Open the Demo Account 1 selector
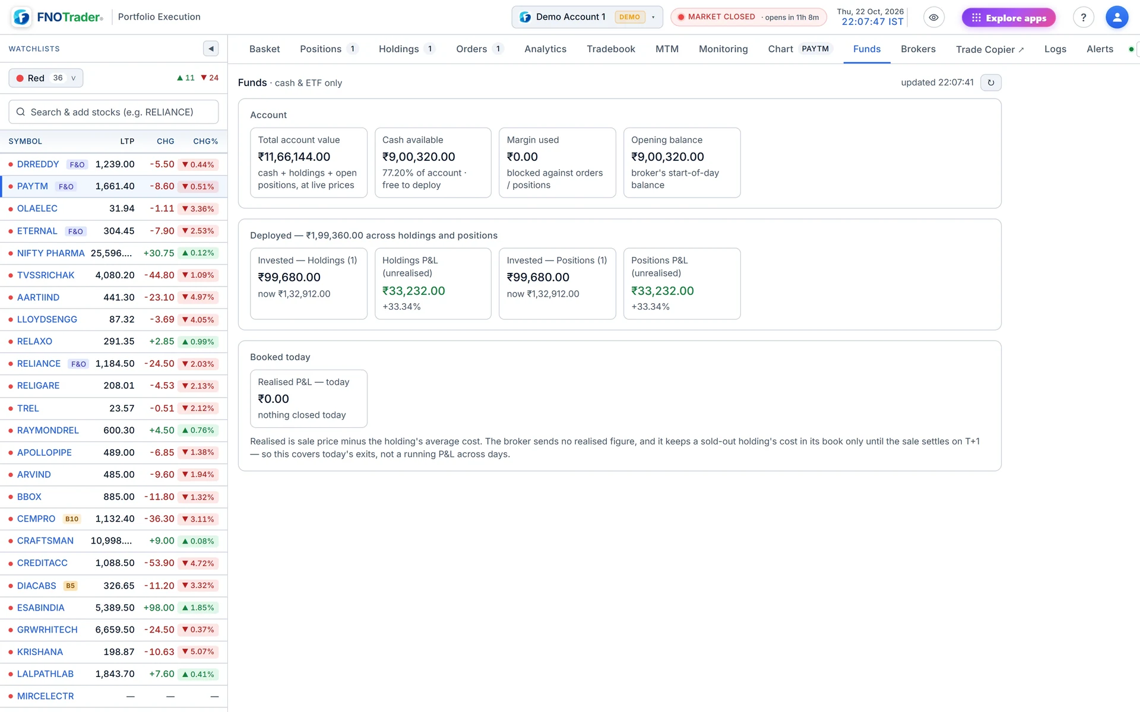Screen dimensions: 1140x712 click(587, 17)
